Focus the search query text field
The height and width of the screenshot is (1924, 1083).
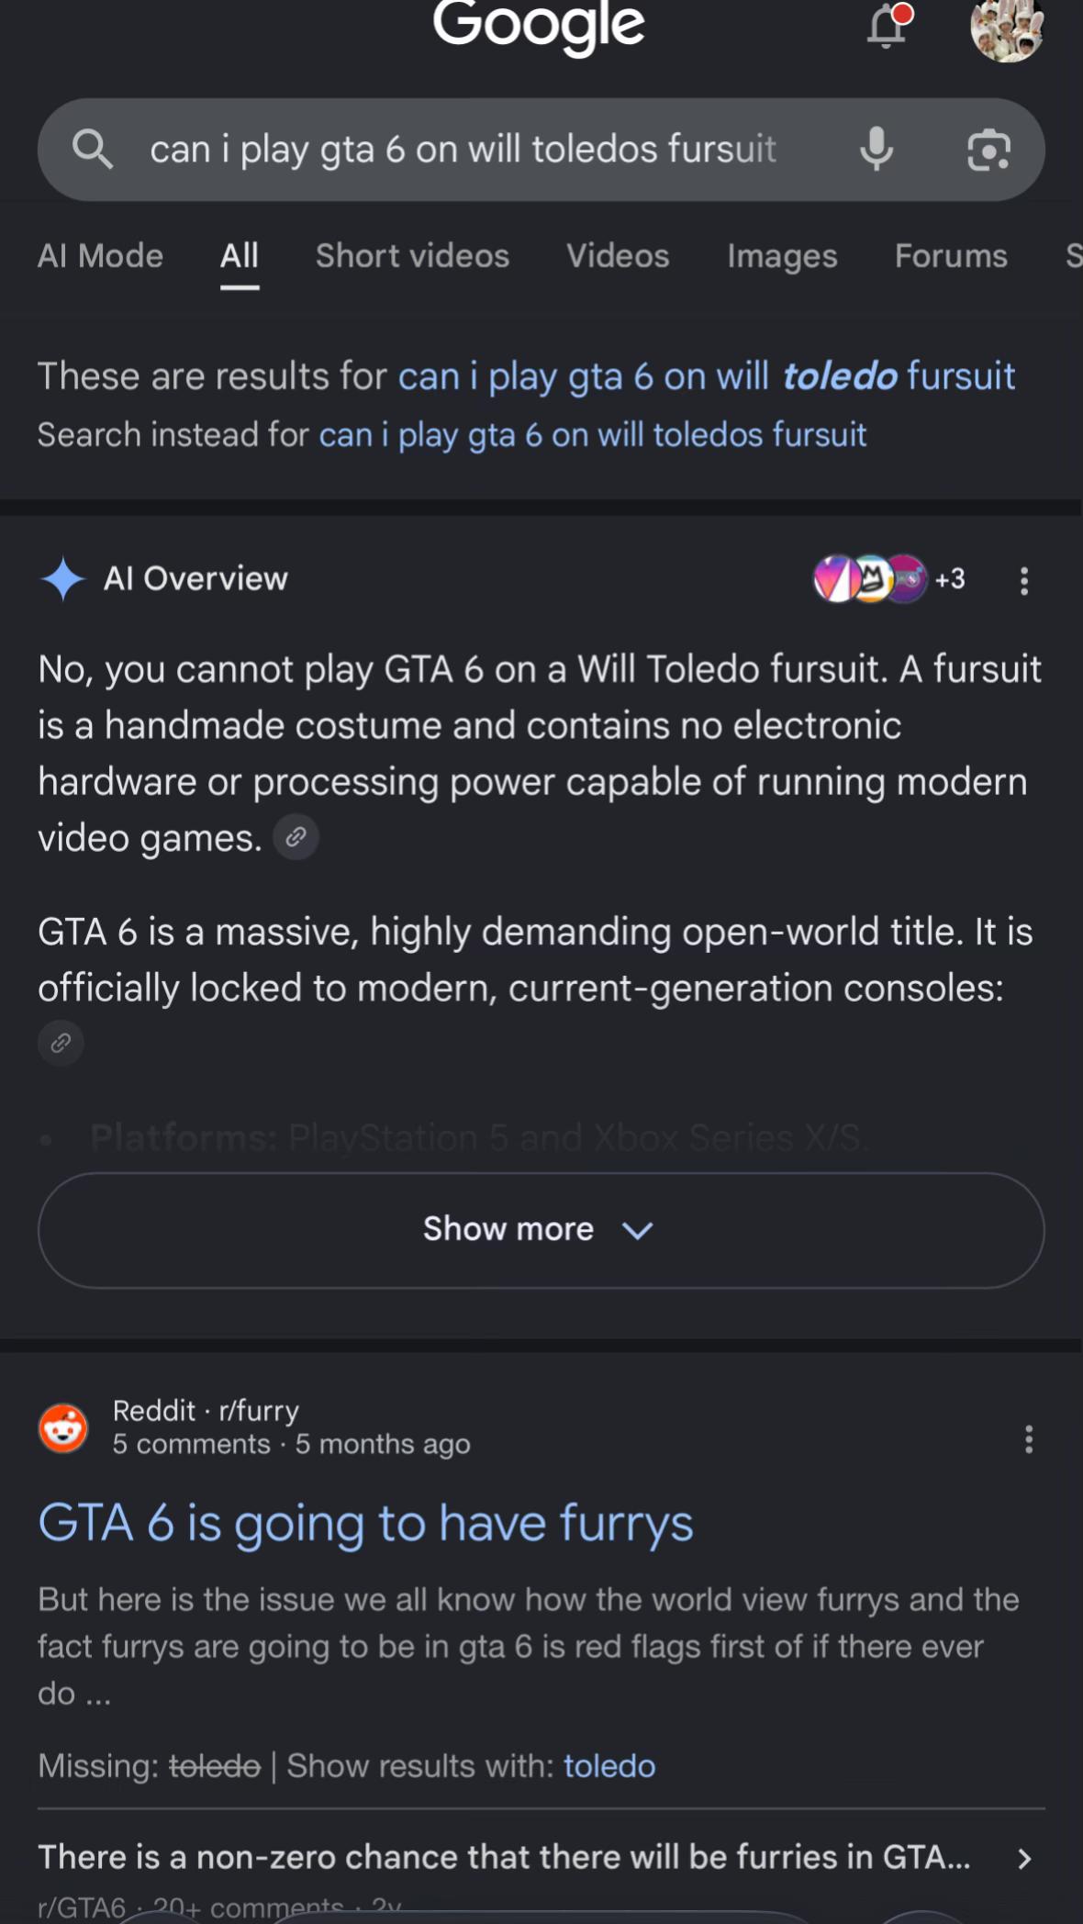[x=463, y=150]
